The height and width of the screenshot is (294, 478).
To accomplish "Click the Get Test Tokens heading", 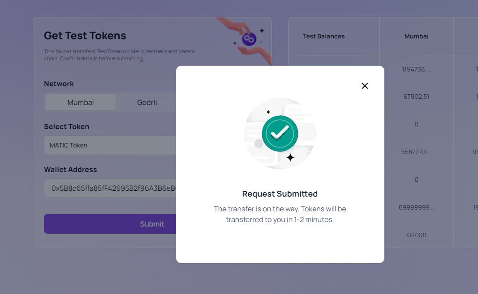I will pyautogui.click(x=85, y=36).
